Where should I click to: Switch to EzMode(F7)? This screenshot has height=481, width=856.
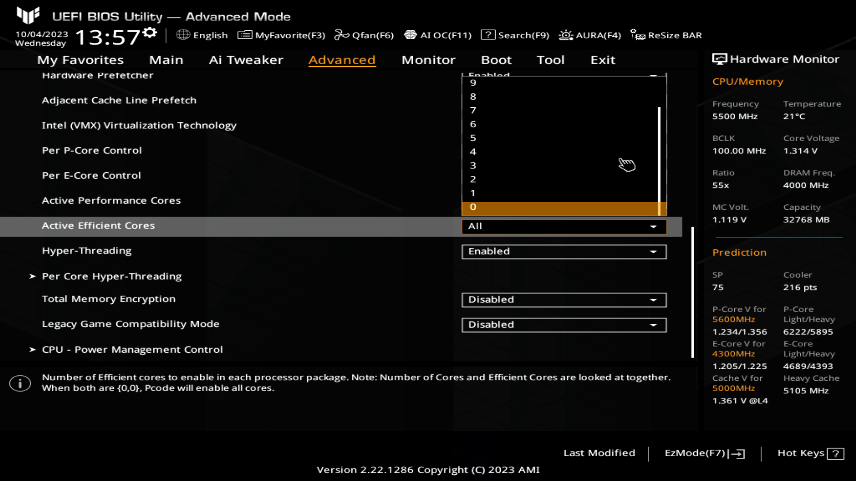[704, 453]
